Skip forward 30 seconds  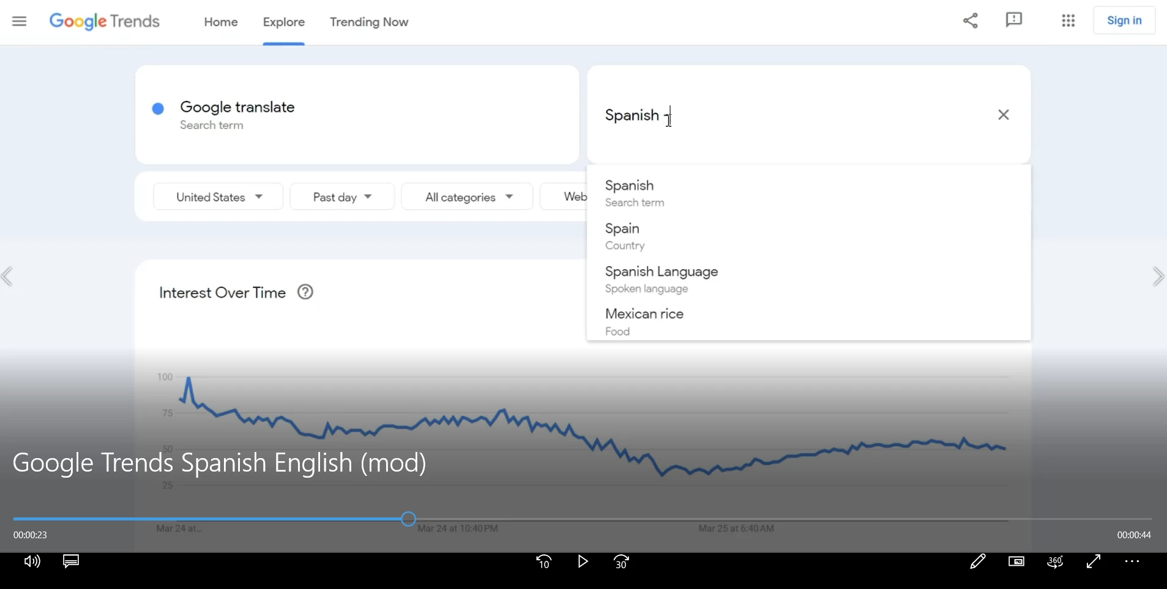(x=621, y=561)
